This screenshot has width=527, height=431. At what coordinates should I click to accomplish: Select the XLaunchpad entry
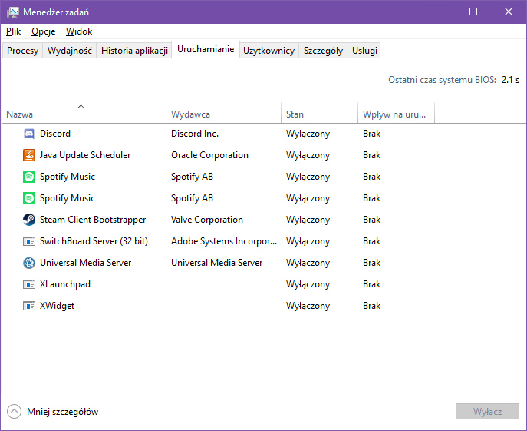[x=65, y=284]
